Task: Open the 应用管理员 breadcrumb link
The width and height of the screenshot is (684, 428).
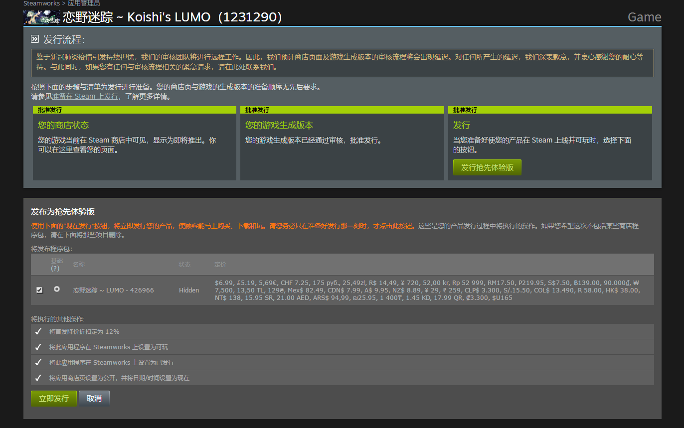Action: [x=84, y=3]
